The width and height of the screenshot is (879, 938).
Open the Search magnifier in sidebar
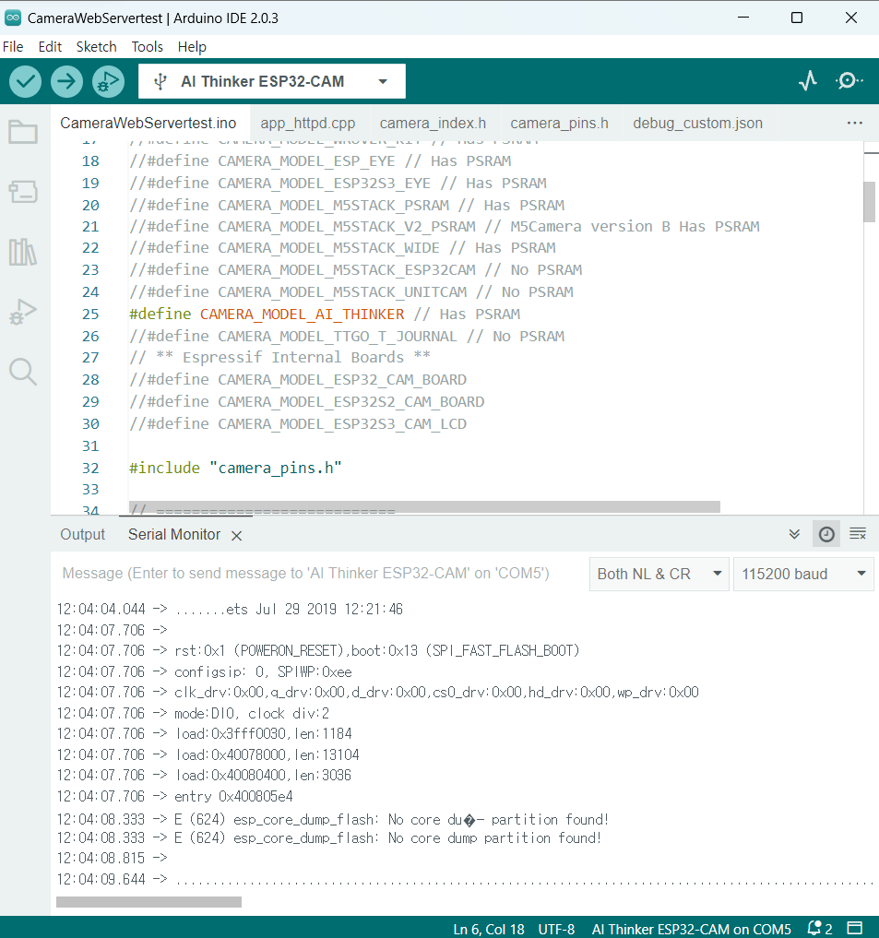tap(23, 372)
